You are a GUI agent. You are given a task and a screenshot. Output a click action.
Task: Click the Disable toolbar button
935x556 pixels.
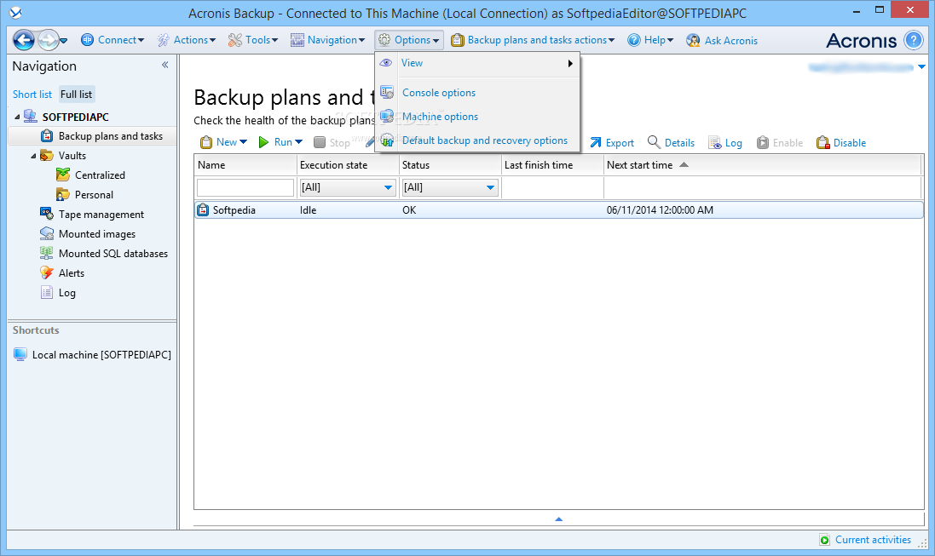tap(841, 142)
